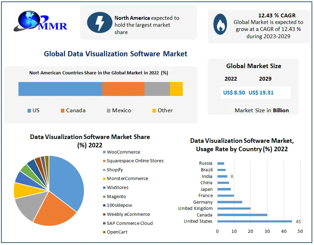Click the Germany bar in usage chart
This screenshot has width=314, height=245.
(x=229, y=202)
